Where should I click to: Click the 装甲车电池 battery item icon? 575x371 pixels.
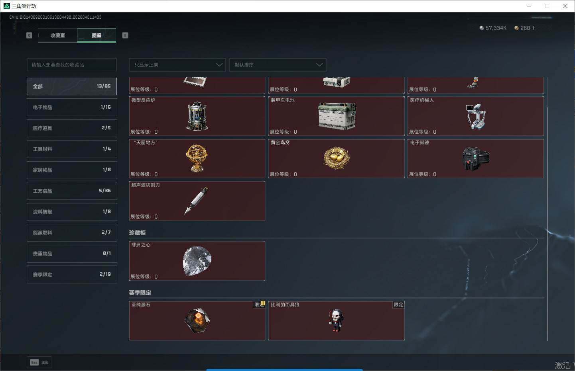(337, 116)
